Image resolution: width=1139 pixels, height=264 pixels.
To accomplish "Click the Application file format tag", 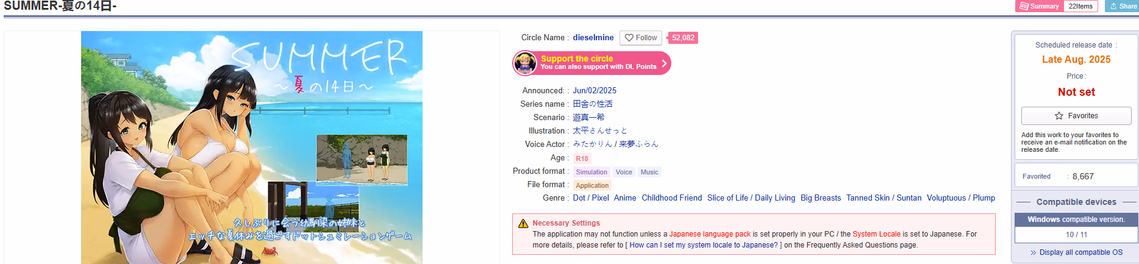I will (x=592, y=185).
